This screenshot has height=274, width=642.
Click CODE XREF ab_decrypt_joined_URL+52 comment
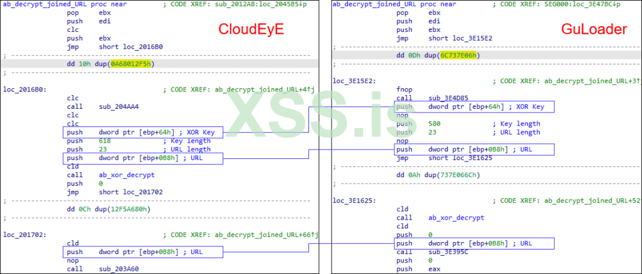tap(566, 201)
